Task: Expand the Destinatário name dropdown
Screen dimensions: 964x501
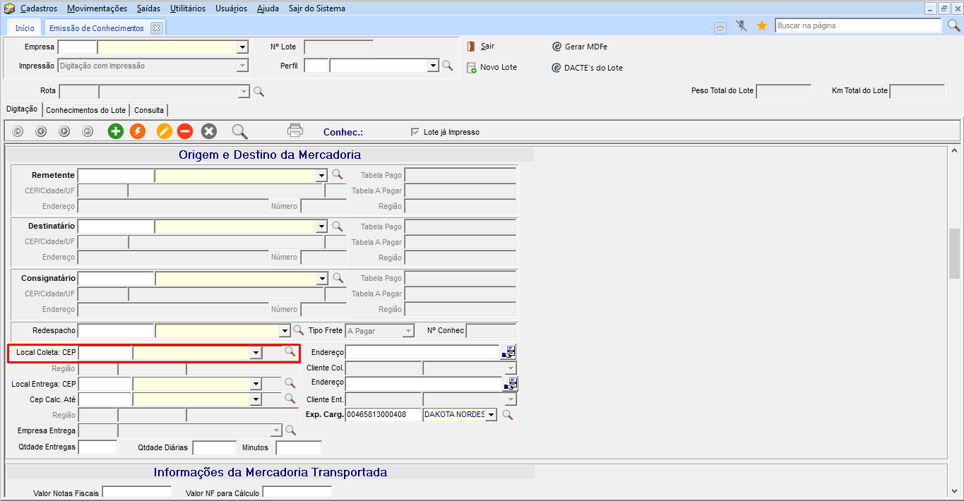Action: 322,227
